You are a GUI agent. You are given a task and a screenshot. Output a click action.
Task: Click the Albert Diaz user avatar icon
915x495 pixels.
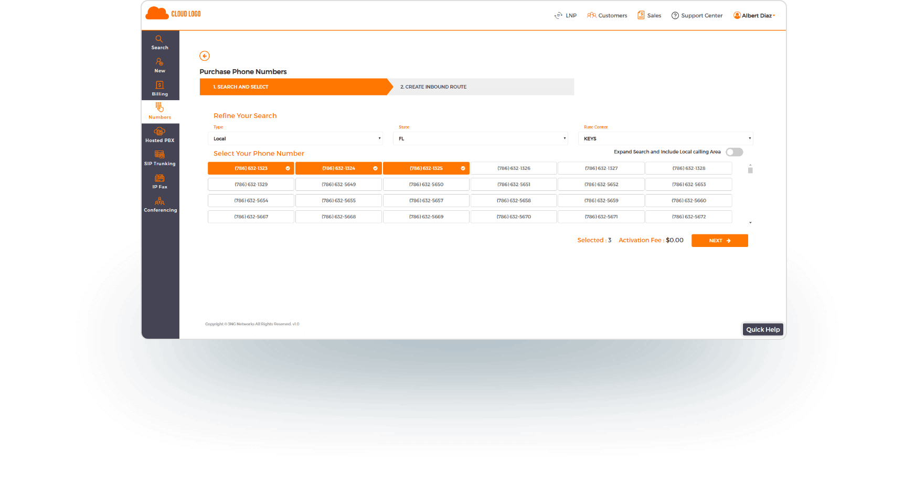coord(737,15)
